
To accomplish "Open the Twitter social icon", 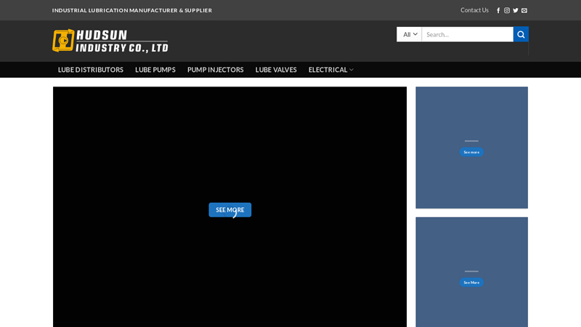I will [x=516, y=10].
